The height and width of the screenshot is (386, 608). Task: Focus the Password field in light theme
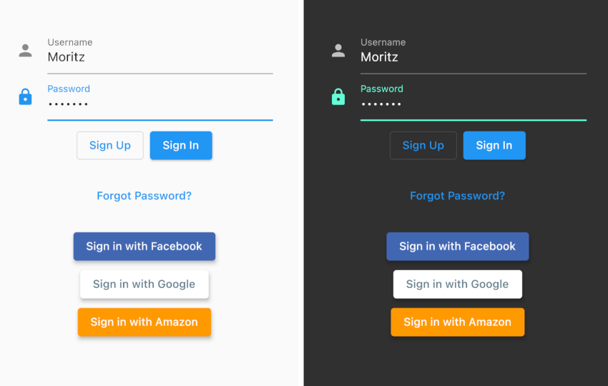[x=160, y=102]
